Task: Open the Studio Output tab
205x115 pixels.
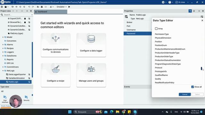Action: [x=6, y=106]
